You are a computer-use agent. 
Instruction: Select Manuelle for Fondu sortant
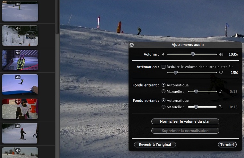(164, 107)
